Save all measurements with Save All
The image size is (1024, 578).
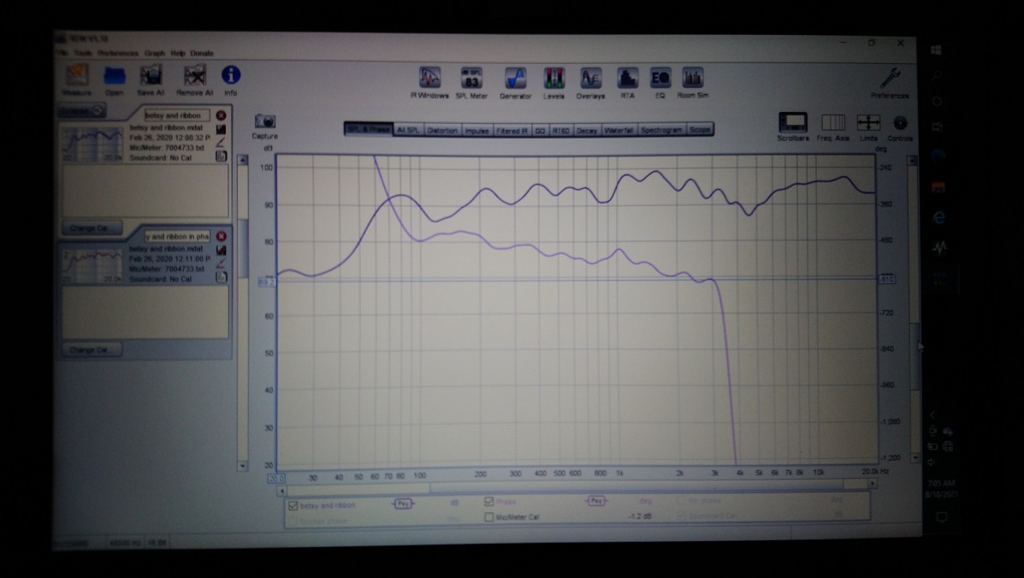[x=151, y=80]
